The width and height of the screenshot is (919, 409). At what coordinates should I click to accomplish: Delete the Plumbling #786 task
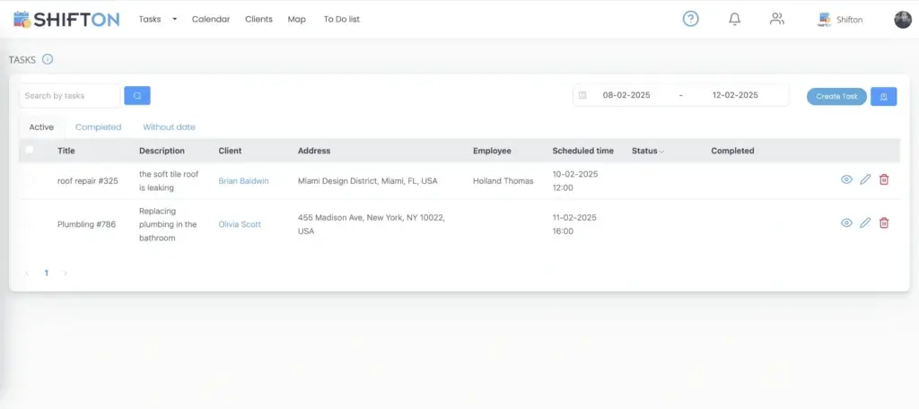pyautogui.click(x=884, y=223)
